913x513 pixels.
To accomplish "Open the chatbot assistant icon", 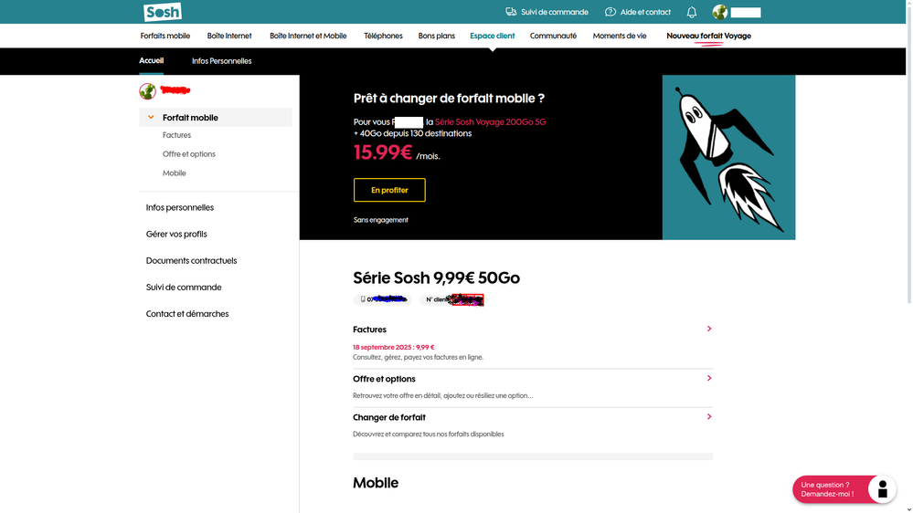I will point(882,489).
